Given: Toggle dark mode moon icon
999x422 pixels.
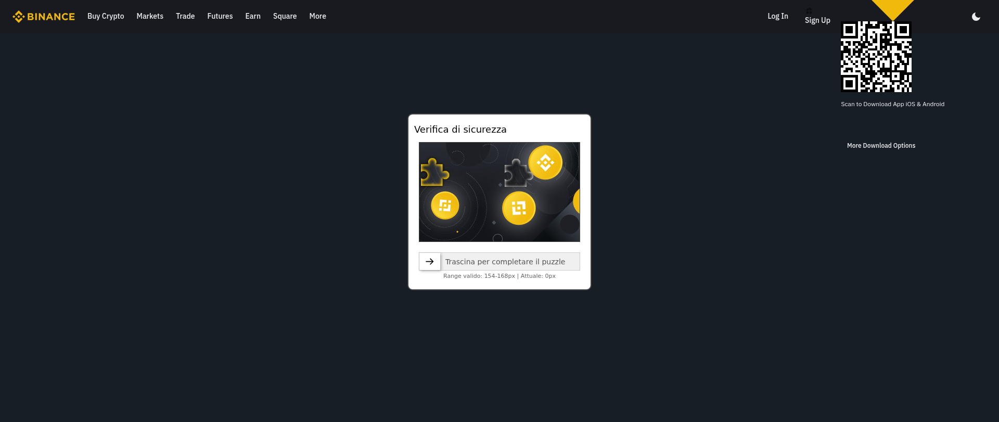Looking at the screenshot, I should (x=976, y=17).
